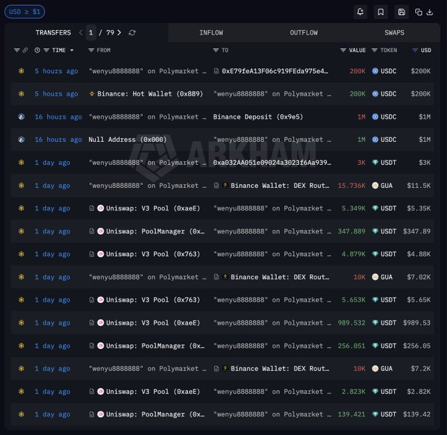
Task: Click chain icon of first 5 hours ago row
Action: click(21, 71)
